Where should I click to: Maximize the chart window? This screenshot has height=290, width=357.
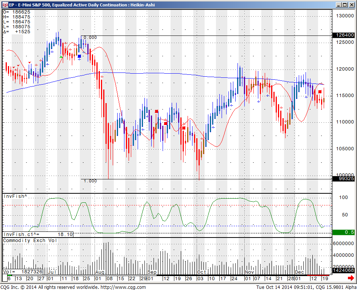point(344,5)
